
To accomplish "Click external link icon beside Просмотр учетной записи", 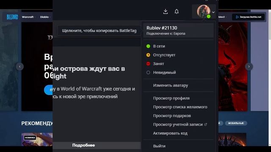I will [205, 125].
